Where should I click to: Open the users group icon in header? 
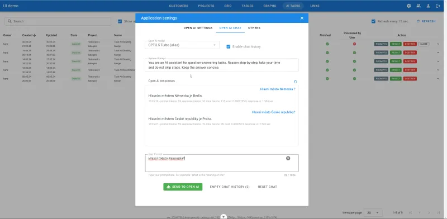tap(419, 6)
